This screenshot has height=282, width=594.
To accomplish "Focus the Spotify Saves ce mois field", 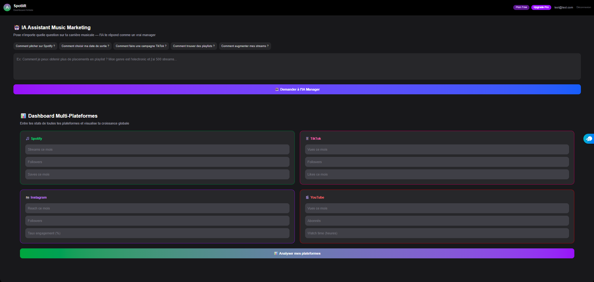I will point(157,174).
